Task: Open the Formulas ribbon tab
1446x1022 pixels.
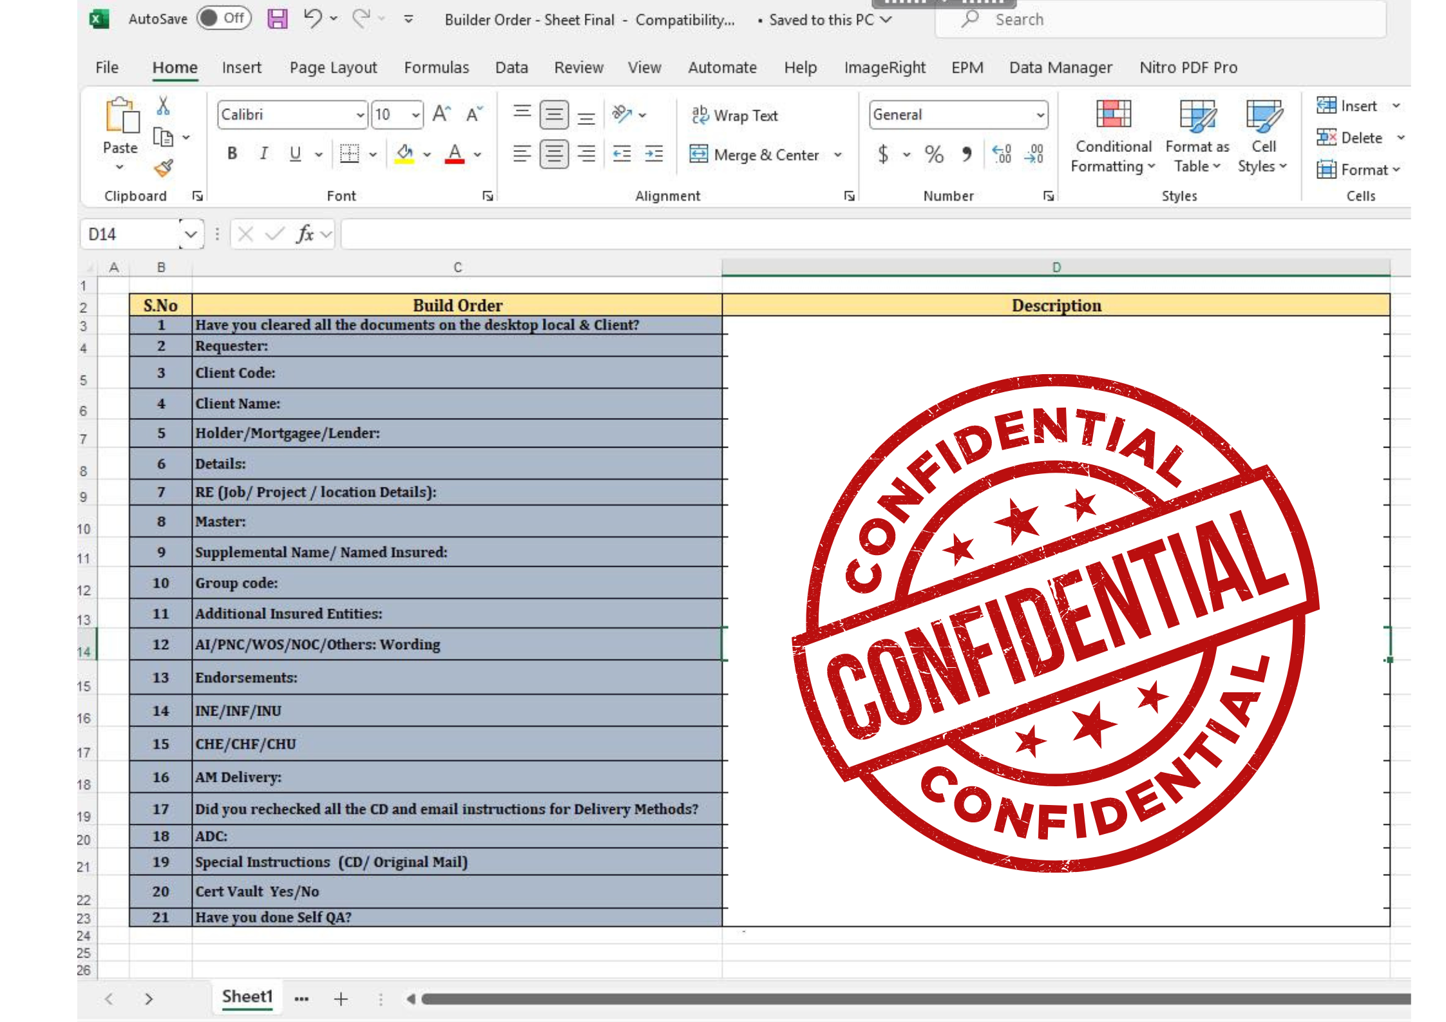Action: point(436,68)
